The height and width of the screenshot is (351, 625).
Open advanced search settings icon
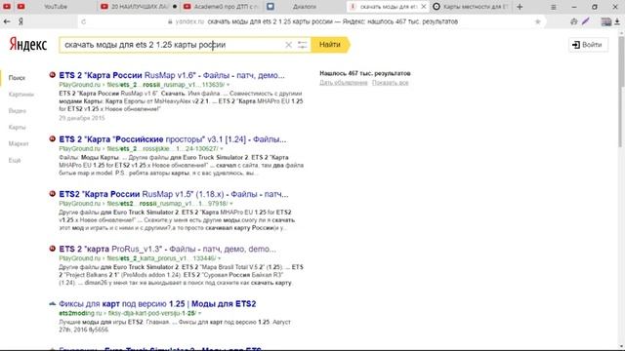(303, 45)
